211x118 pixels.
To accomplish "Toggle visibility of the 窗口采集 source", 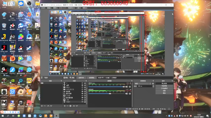I will (x=83, y=94).
